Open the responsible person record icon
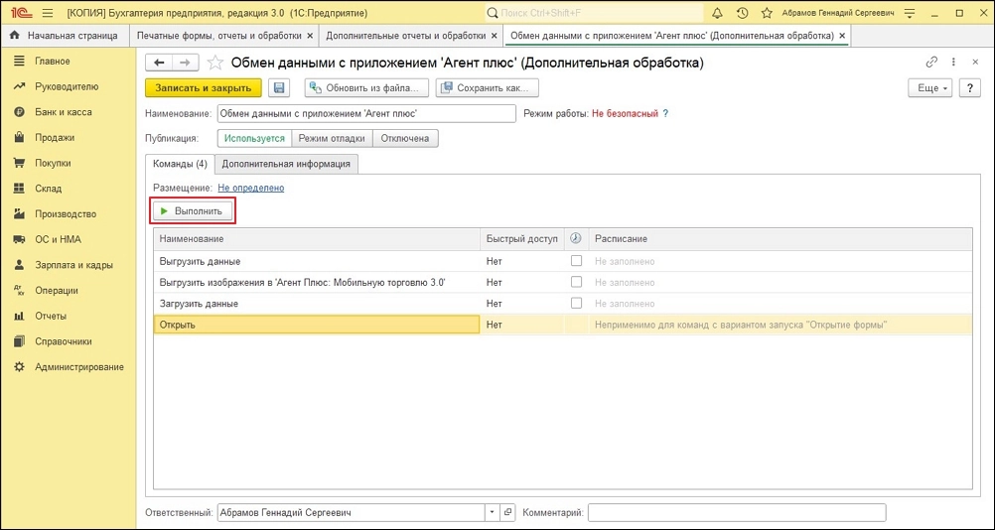Screen dimensions: 995x530 [x=507, y=512]
